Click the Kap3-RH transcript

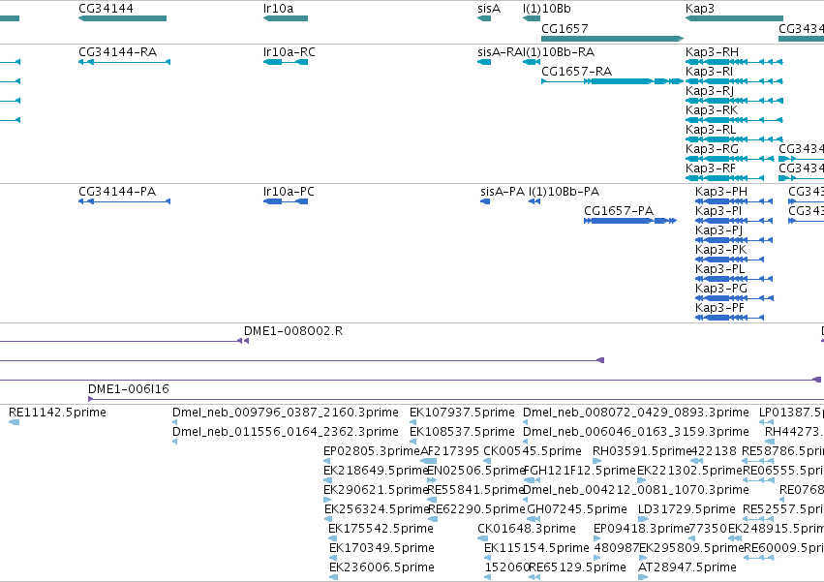(x=734, y=62)
